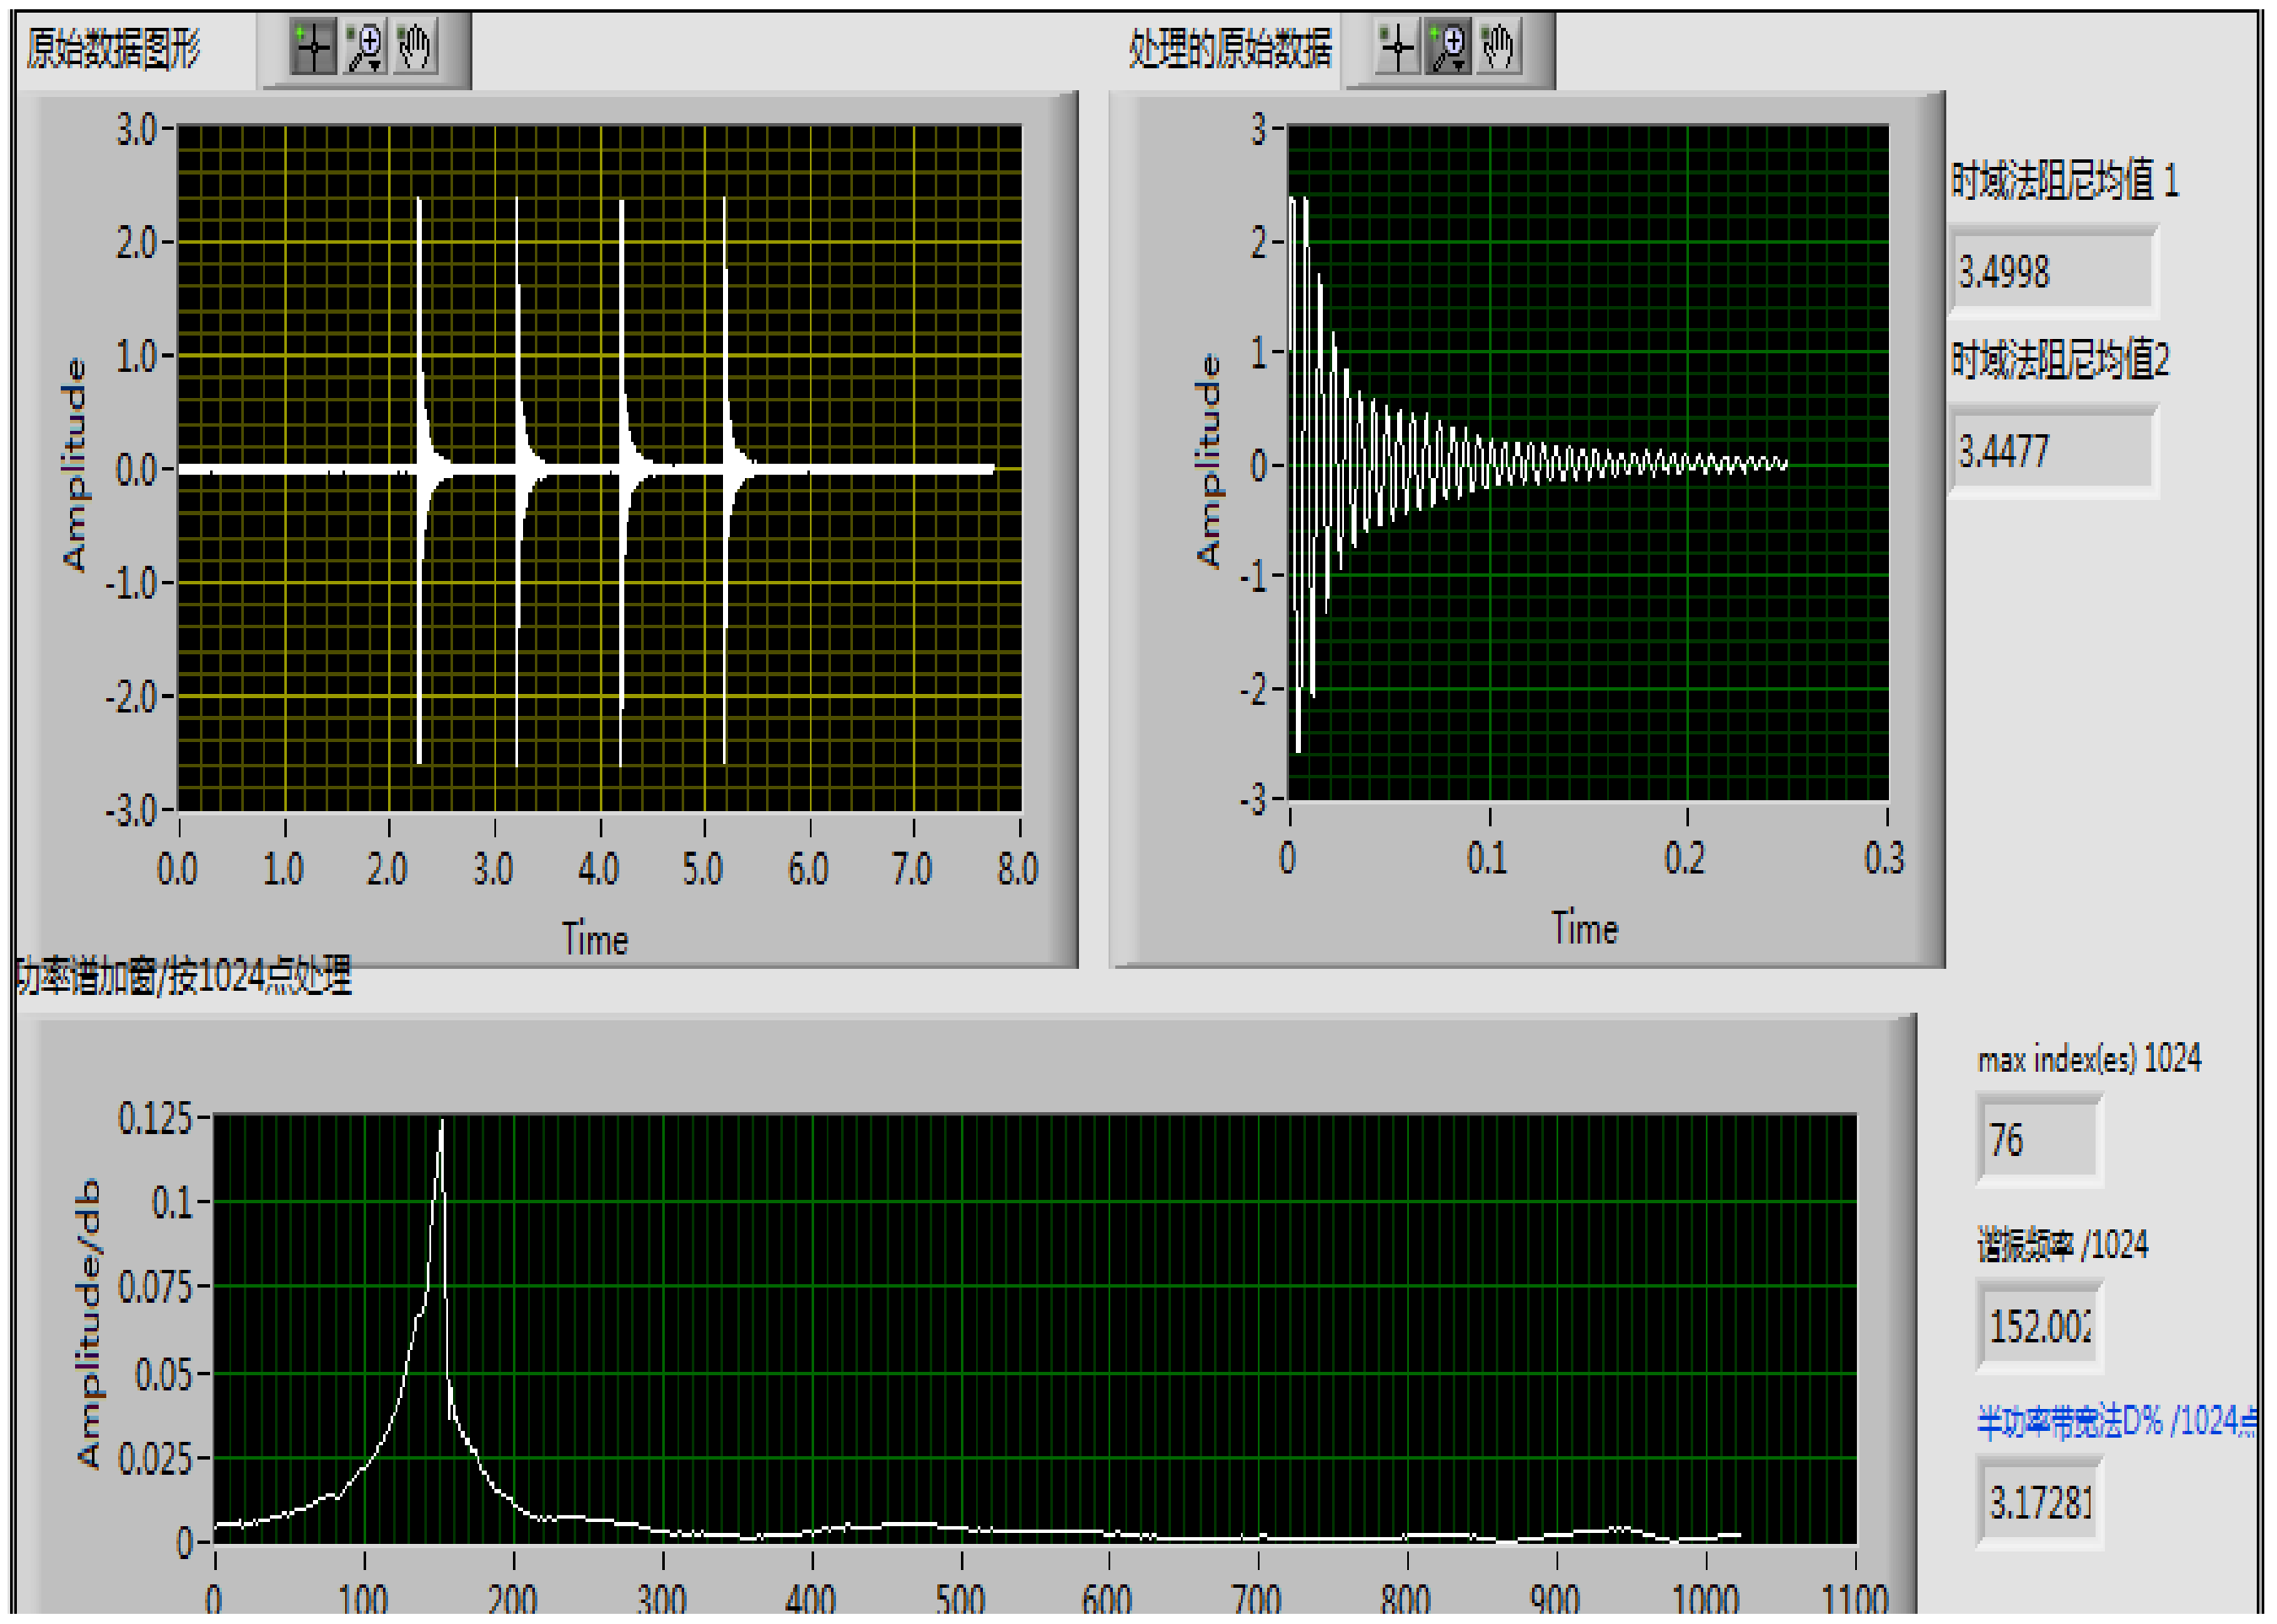
Task: Select cursor tool in 原始数据图形 palette
Action: [x=312, y=48]
